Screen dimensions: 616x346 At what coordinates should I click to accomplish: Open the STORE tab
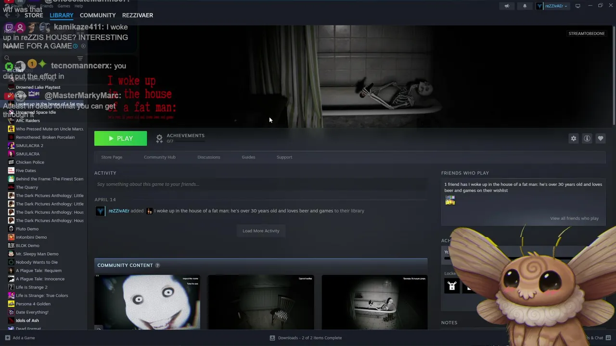34,15
